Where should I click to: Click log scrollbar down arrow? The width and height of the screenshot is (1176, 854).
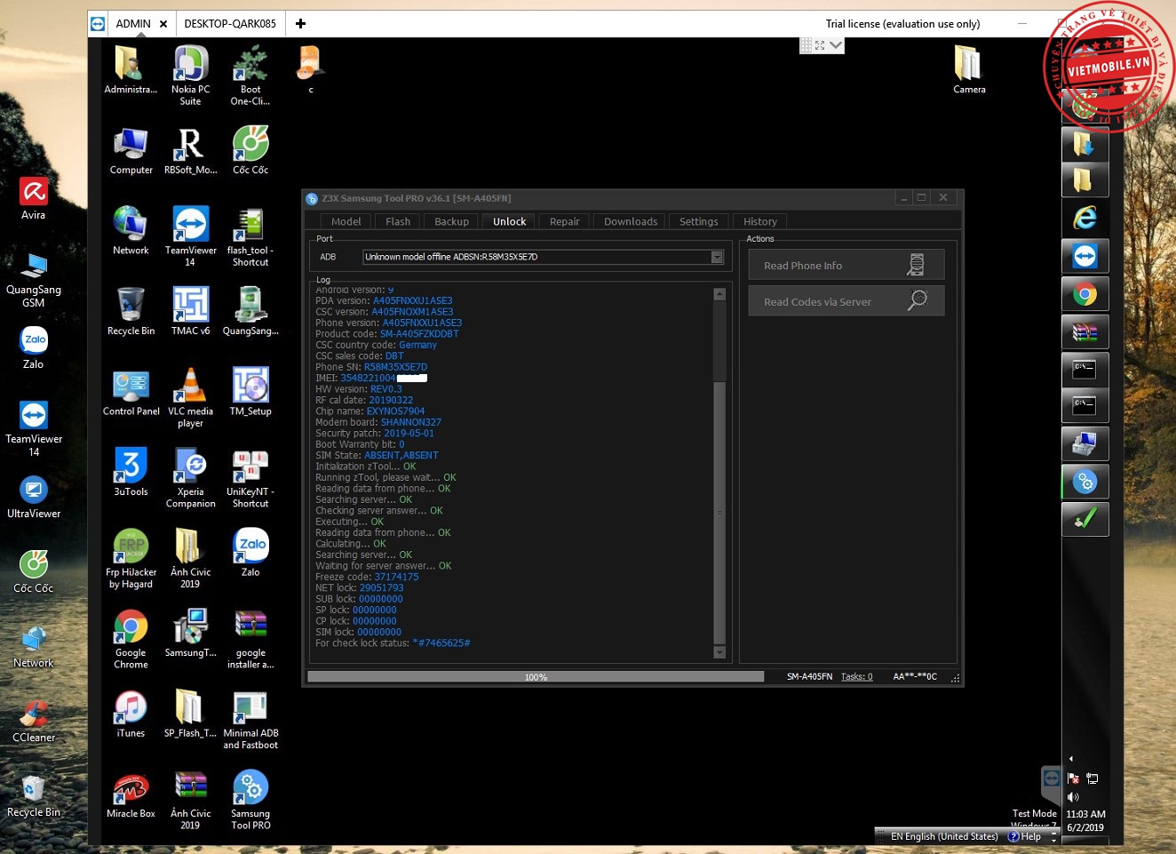click(x=719, y=652)
